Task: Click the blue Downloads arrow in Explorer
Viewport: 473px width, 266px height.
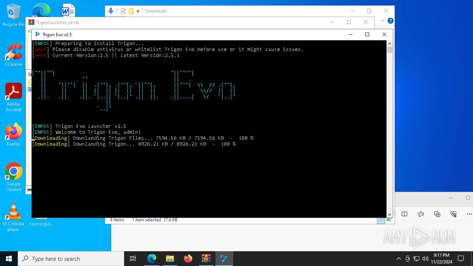Action: coord(110,11)
